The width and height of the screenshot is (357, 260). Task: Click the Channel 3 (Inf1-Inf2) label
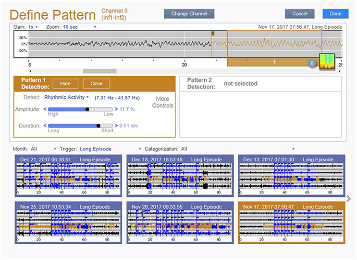tap(114, 14)
